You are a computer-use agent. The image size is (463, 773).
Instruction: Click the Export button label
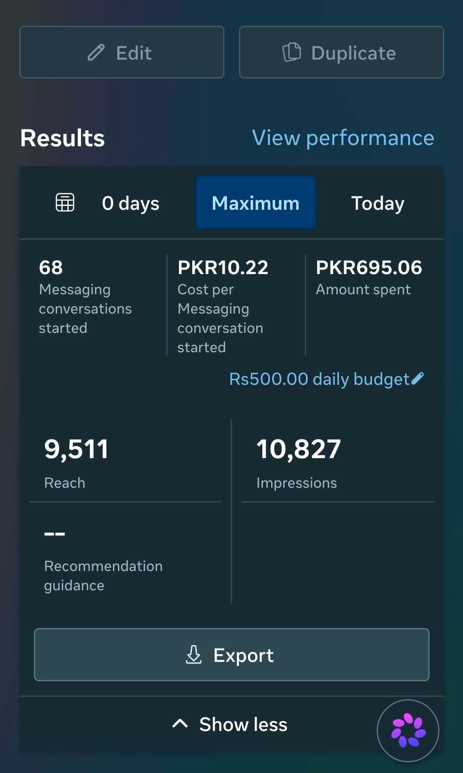pos(243,655)
